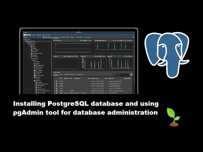Open the Prepared Transactions tab
The width and height of the screenshot is (203, 152).
click(x=70, y=75)
